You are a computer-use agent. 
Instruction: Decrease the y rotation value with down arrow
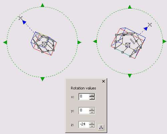tap(92, 112)
